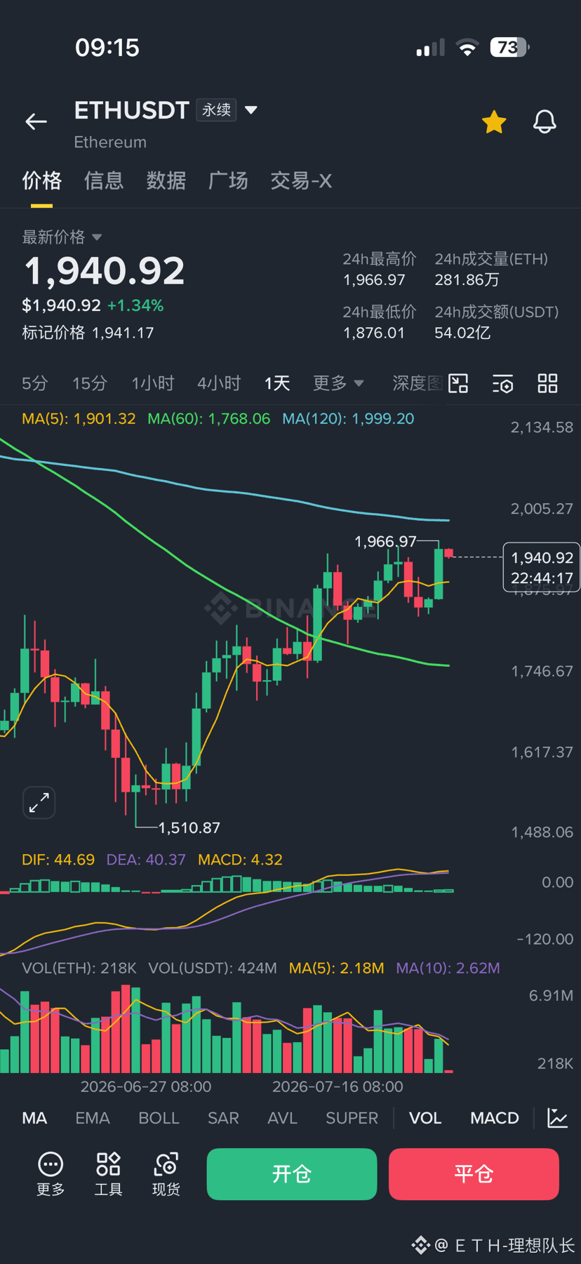Switch to the 价格 tab
581x1264 pixels.
coord(41,181)
